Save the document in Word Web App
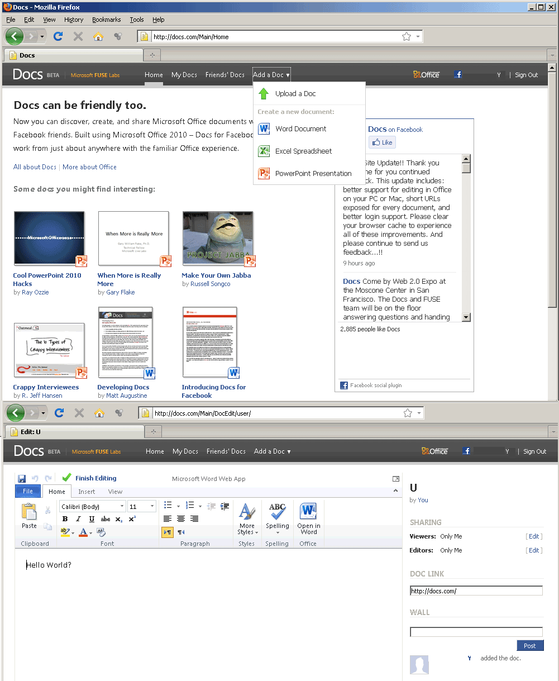The image size is (559, 681). (x=22, y=478)
